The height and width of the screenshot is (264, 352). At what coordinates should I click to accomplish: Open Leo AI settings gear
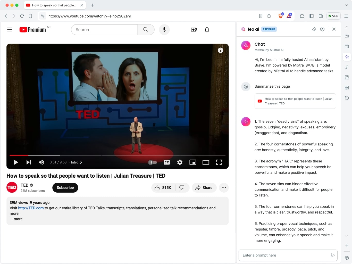(x=322, y=29)
